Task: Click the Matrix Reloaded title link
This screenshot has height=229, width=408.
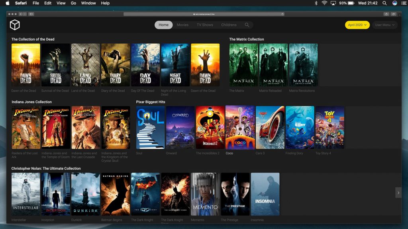Action: click(x=270, y=91)
